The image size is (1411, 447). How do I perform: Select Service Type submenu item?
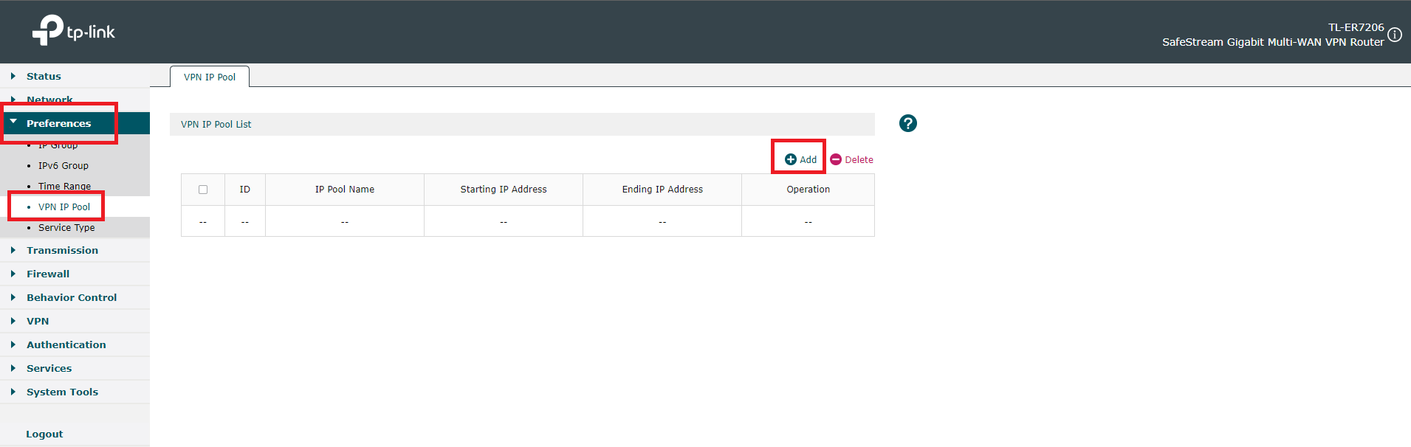[x=66, y=228]
